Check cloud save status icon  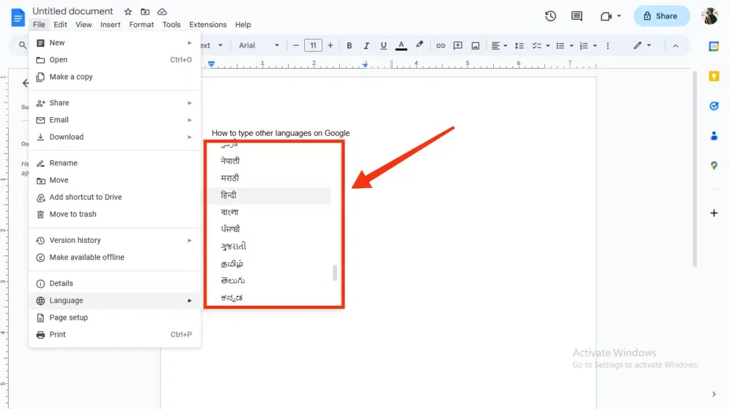pyautogui.click(x=162, y=12)
